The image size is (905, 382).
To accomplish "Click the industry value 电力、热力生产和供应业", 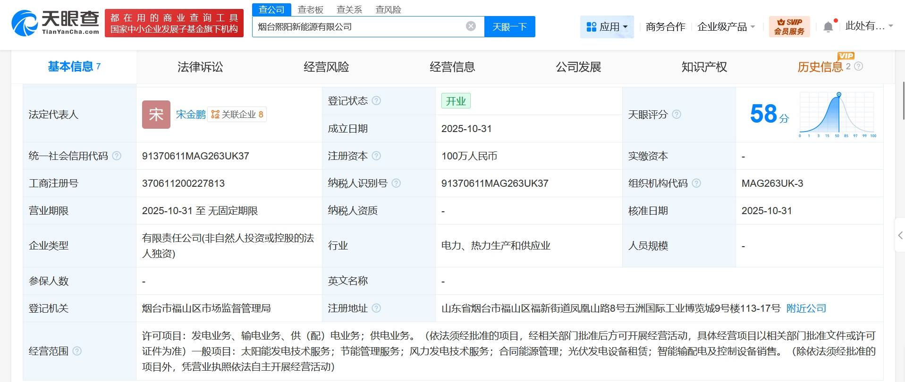I will click(496, 245).
